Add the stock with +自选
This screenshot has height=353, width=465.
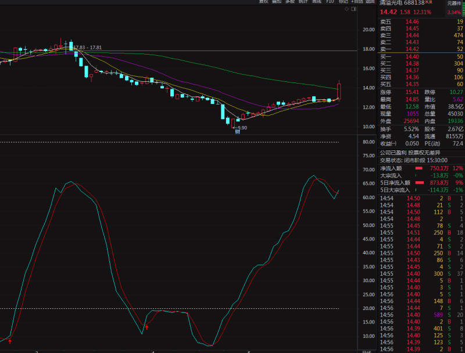[x=357, y=2]
